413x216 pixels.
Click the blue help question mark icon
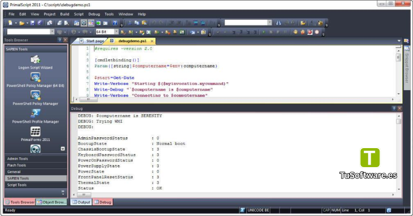click(115, 23)
